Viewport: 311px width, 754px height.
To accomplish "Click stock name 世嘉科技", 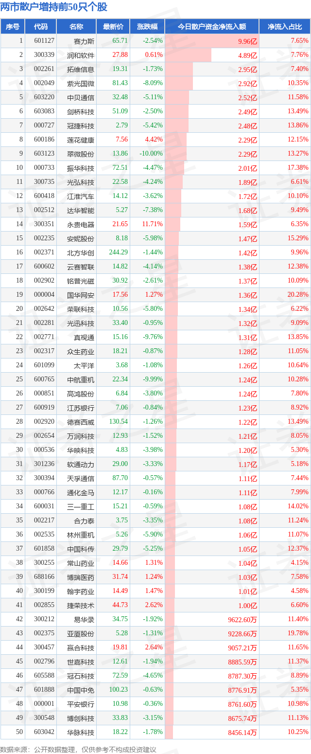I will click(81, 662).
